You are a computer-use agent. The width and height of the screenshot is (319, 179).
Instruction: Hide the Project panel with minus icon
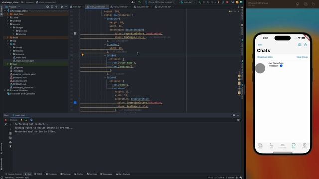[x=66, y=7]
